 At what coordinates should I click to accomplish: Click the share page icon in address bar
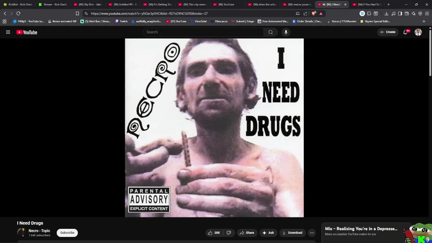(x=305, y=13)
